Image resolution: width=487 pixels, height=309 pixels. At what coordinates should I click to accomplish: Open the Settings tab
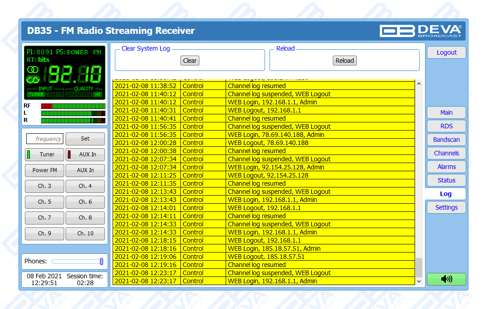[446, 207]
